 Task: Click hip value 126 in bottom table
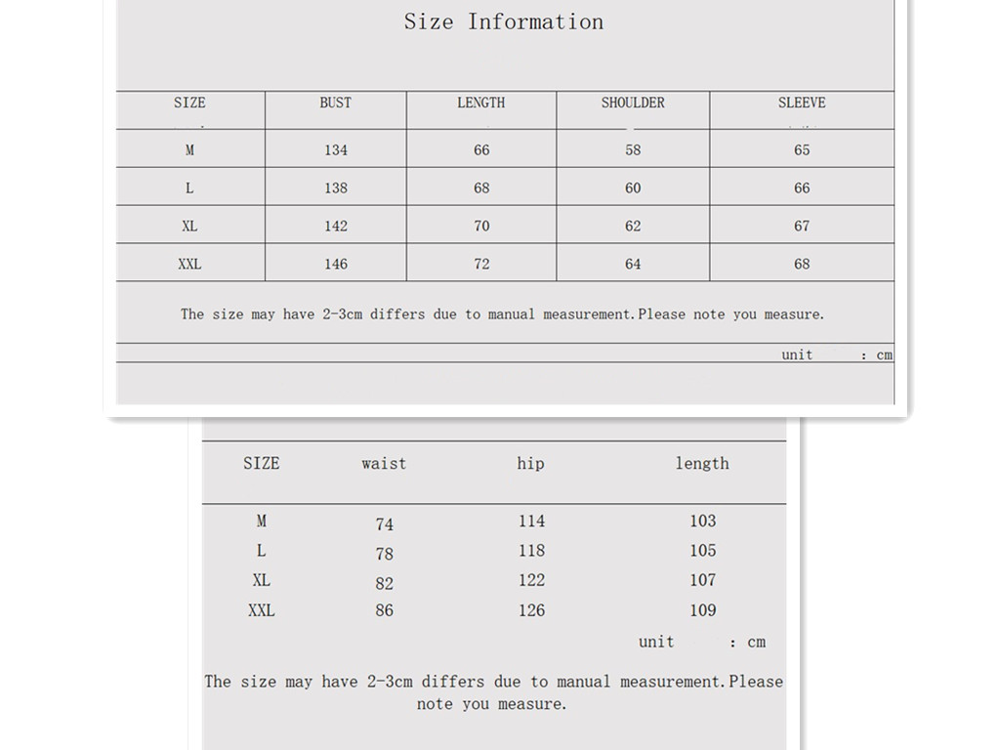tap(532, 610)
